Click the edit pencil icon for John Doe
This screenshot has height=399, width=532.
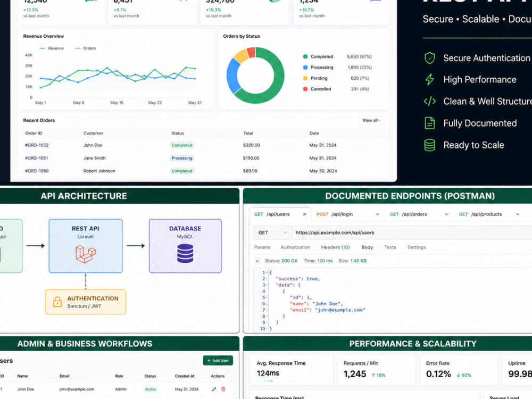click(214, 389)
